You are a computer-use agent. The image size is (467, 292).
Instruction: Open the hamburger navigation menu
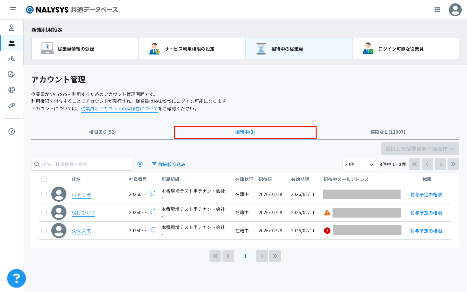click(x=13, y=10)
